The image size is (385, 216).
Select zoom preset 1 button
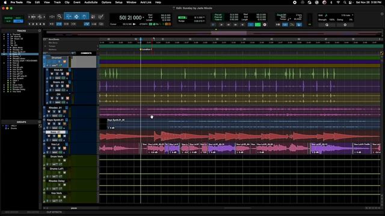(x=29, y=24)
